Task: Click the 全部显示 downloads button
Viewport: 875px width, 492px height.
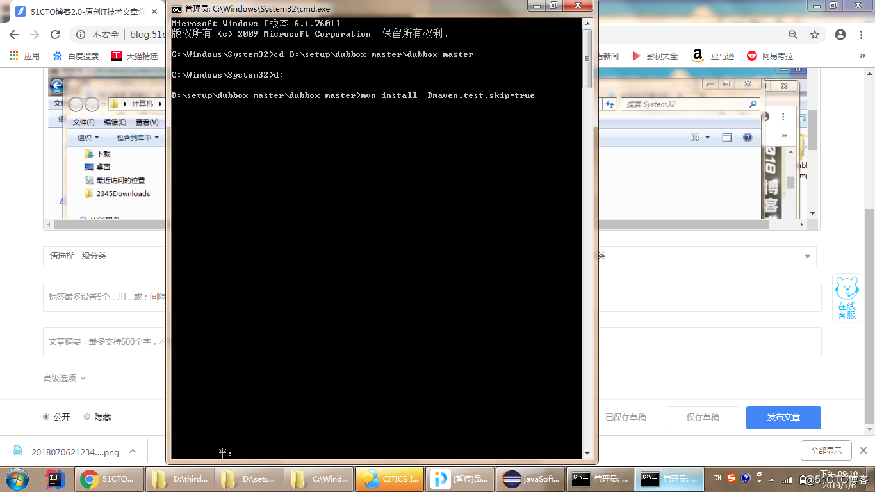Action: point(826,450)
